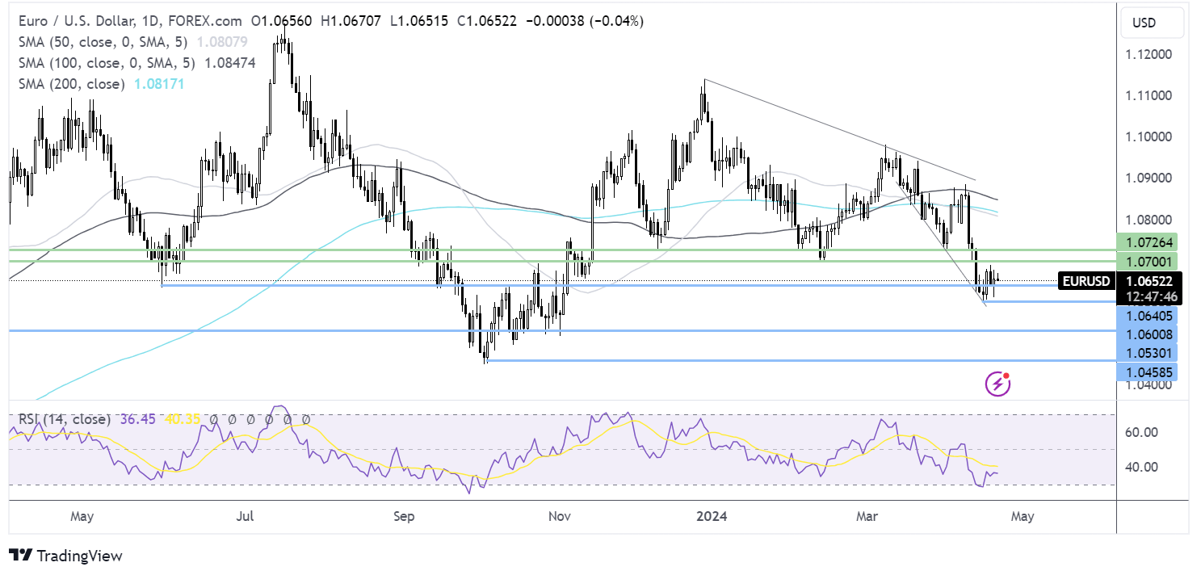Click the change value −0.00038 (−0.04%)
This screenshot has height=571, width=1201.
pyautogui.click(x=584, y=21)
